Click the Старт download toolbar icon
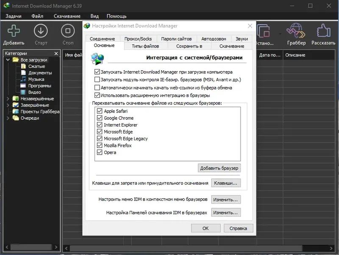339x255 pixels. click(41, 30)
